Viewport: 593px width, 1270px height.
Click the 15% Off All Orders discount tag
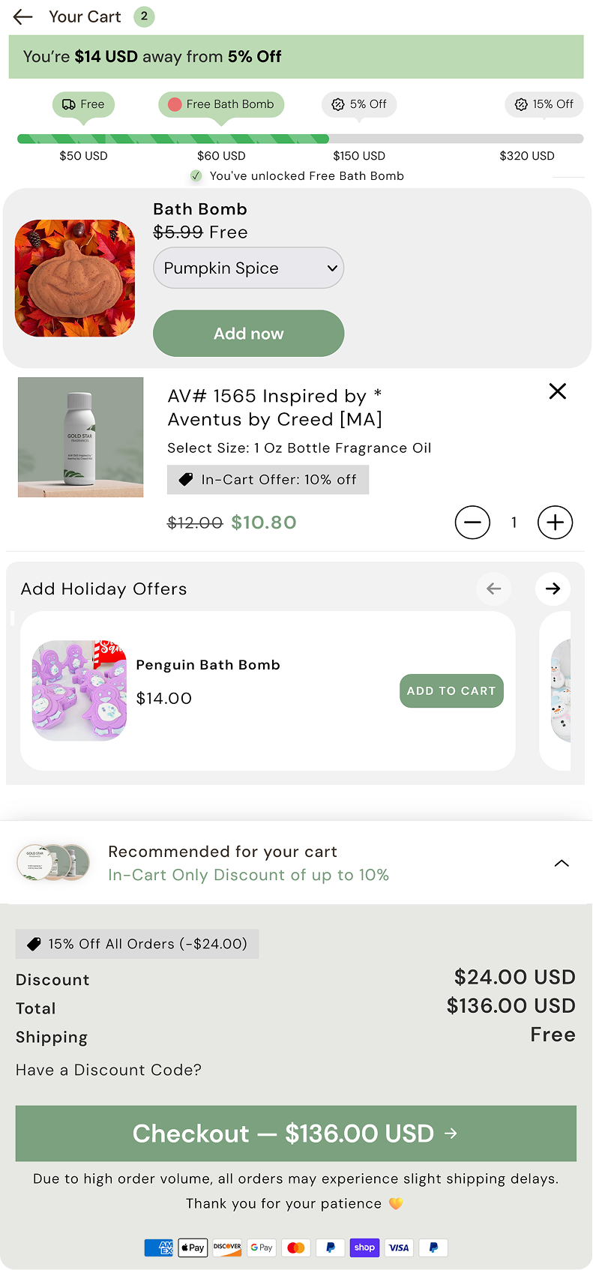(x=137, y=944)
